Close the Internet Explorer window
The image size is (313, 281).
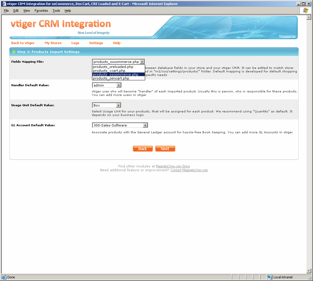click(x=309, y=4)
